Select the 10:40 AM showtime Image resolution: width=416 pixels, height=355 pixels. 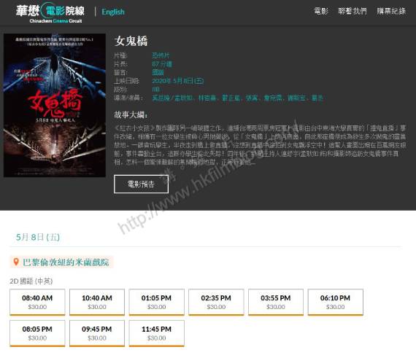click(x=97, y=302)
